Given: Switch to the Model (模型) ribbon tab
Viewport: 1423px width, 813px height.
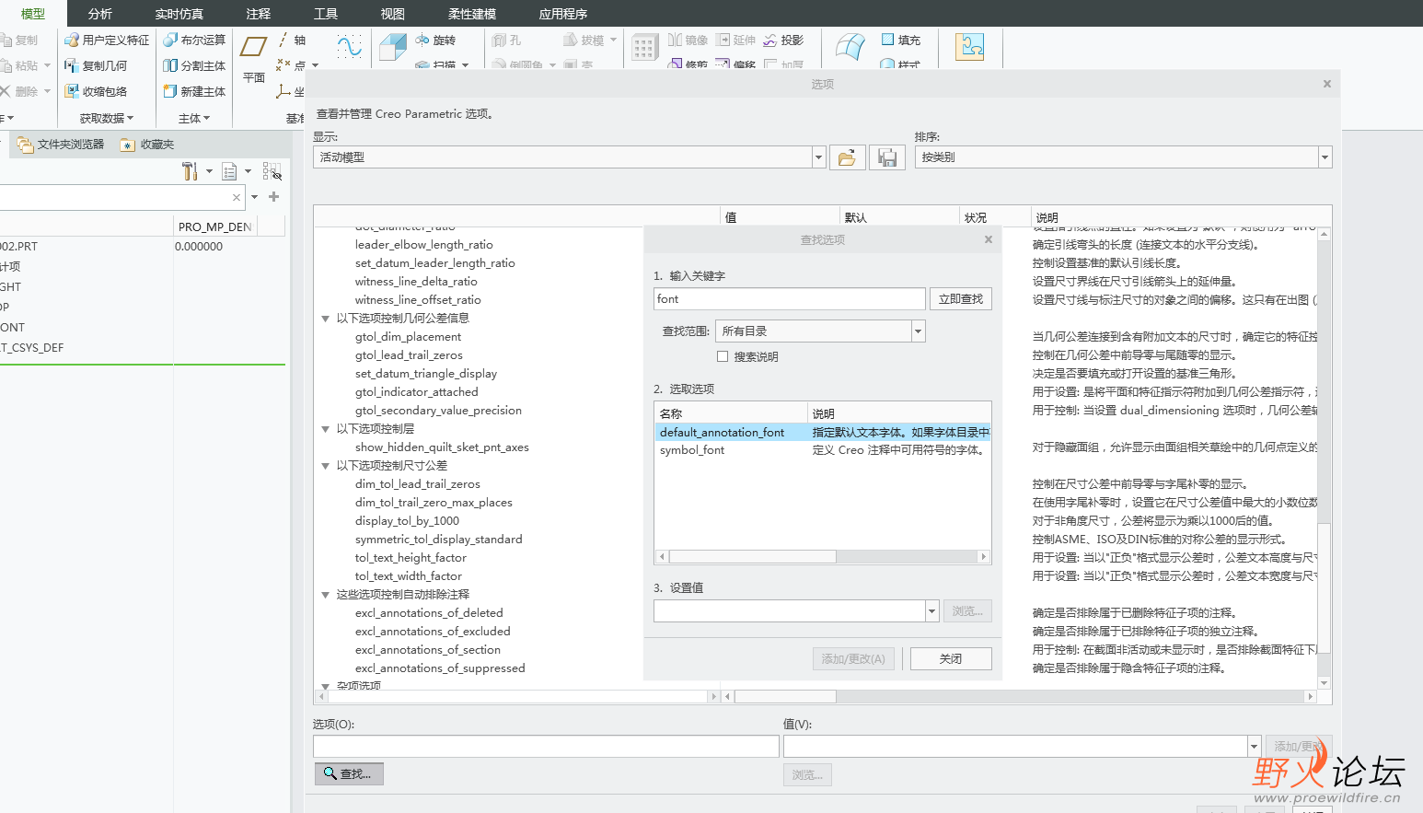Looking at the screenshot, I should (33, 14).
